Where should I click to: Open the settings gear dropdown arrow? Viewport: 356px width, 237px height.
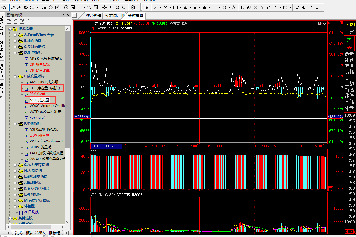coord(138,8)
